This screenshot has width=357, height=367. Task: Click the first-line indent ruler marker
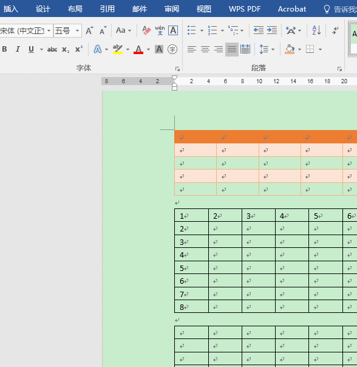coord(174,78)
